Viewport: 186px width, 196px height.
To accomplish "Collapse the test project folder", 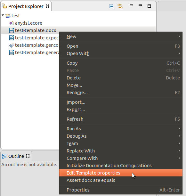I will coord(3,15).
